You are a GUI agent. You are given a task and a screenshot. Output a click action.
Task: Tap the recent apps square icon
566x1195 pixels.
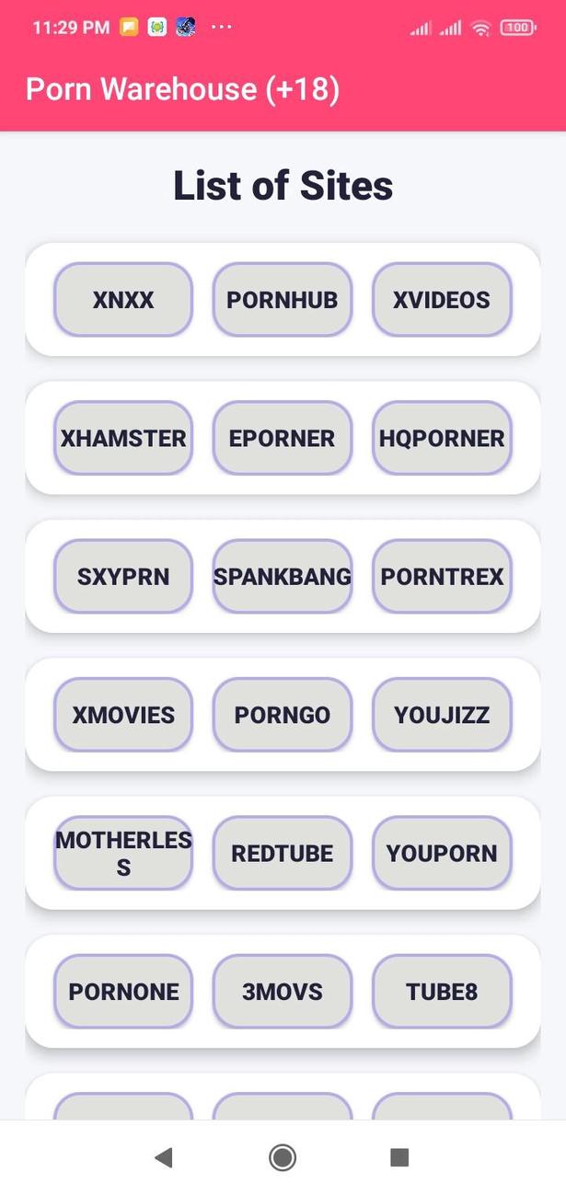click(x=399, y=1157)
